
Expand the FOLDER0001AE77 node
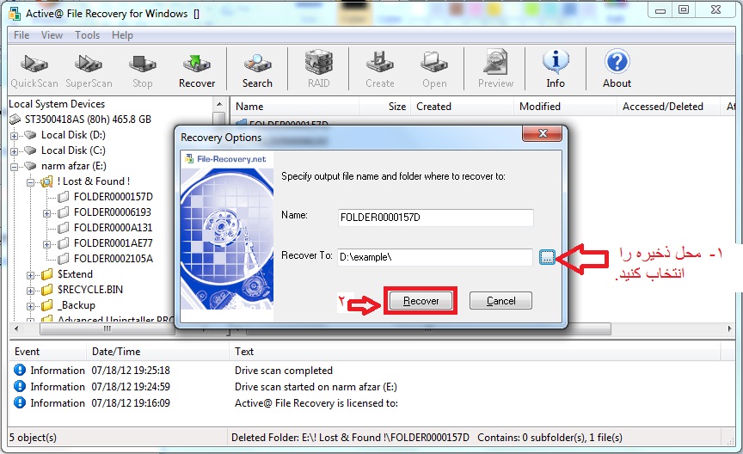(46, 244)
